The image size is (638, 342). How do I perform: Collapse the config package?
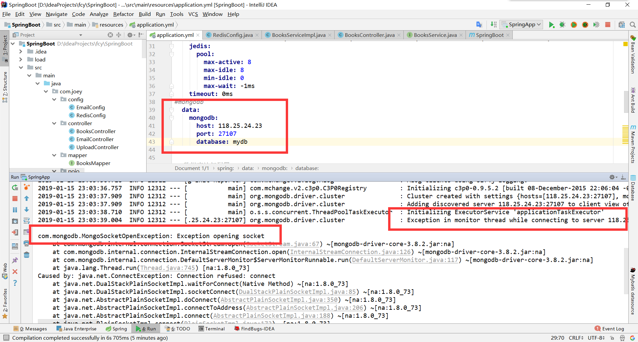click(54, 99)
